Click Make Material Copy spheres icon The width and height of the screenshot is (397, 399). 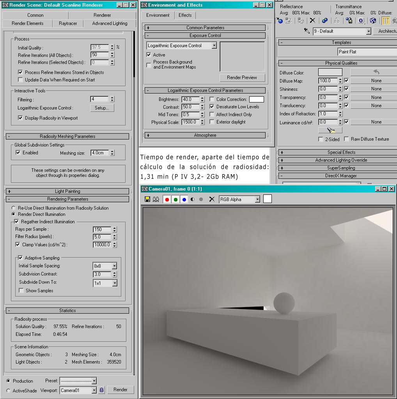[x=325, y=21]
